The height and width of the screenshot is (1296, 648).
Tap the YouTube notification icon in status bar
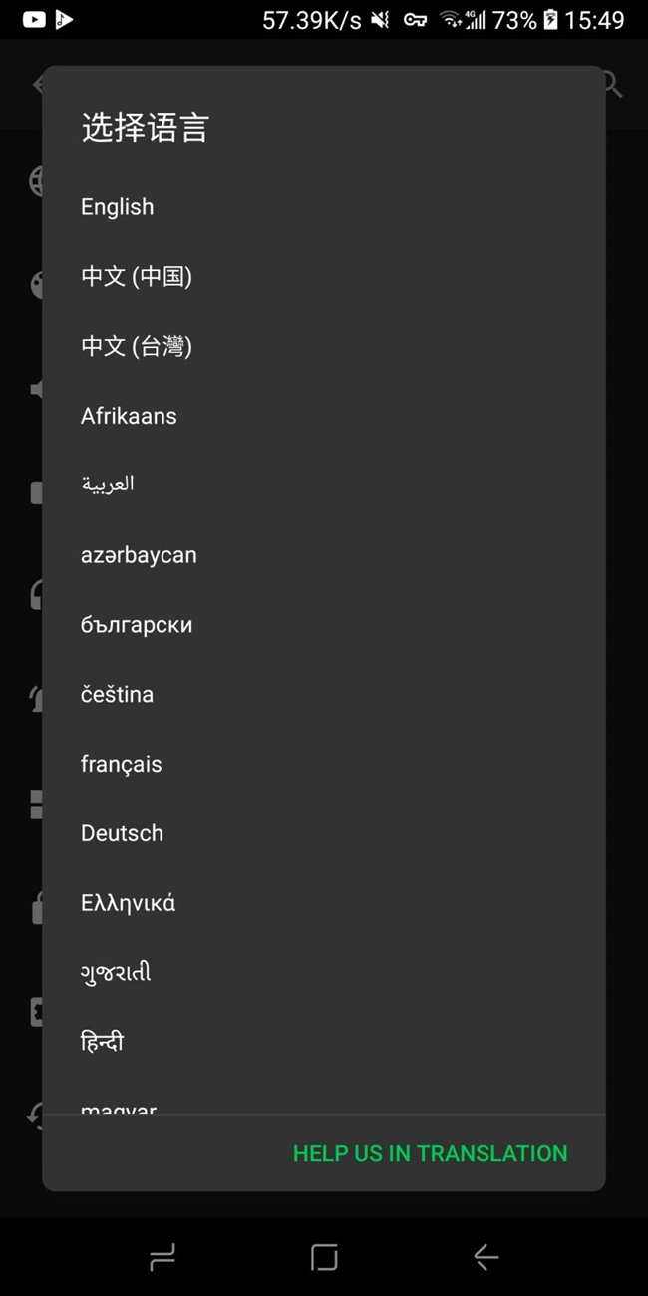(34, 19)
